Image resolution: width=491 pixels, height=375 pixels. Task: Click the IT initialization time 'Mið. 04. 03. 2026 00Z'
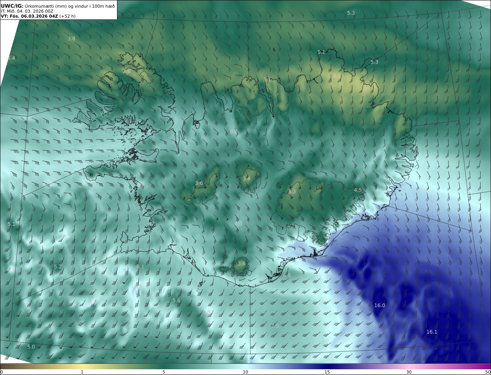pyautogui.click(x=30, y=11)
